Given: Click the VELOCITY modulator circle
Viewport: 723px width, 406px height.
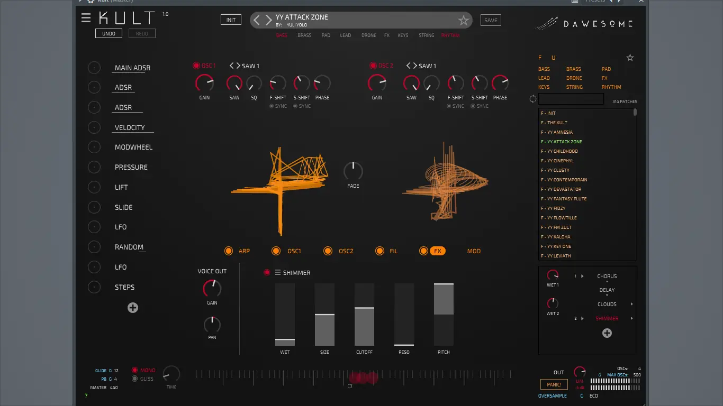Looking at the screenshot, I should point(94,127).
